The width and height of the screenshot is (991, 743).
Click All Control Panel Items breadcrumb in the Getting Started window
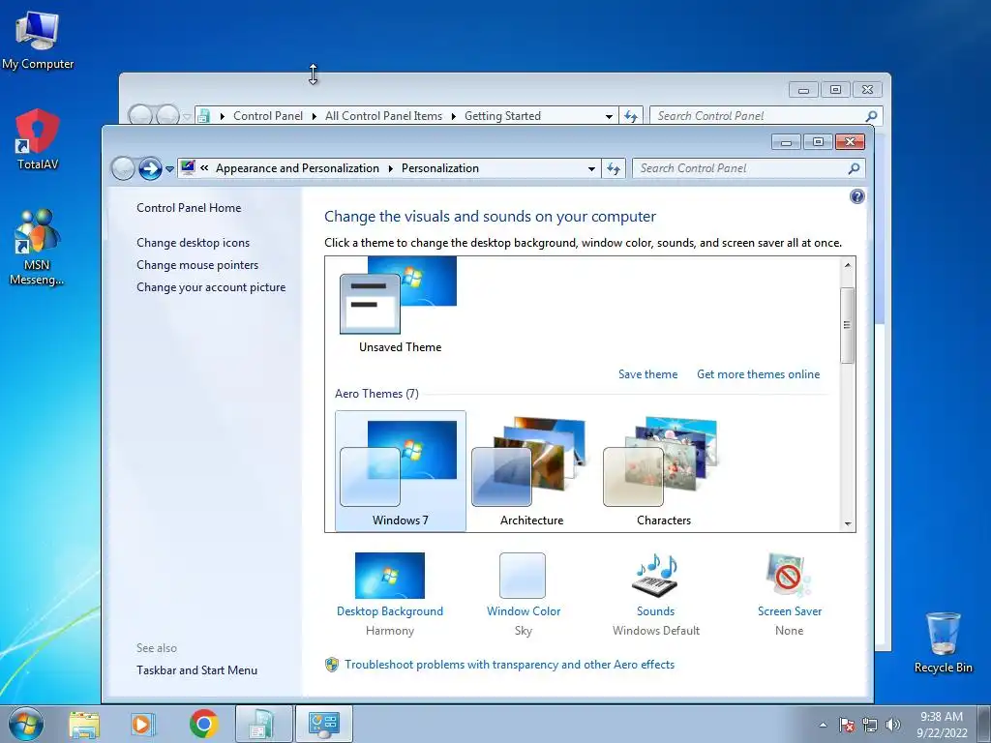click(x=383, y=116)
